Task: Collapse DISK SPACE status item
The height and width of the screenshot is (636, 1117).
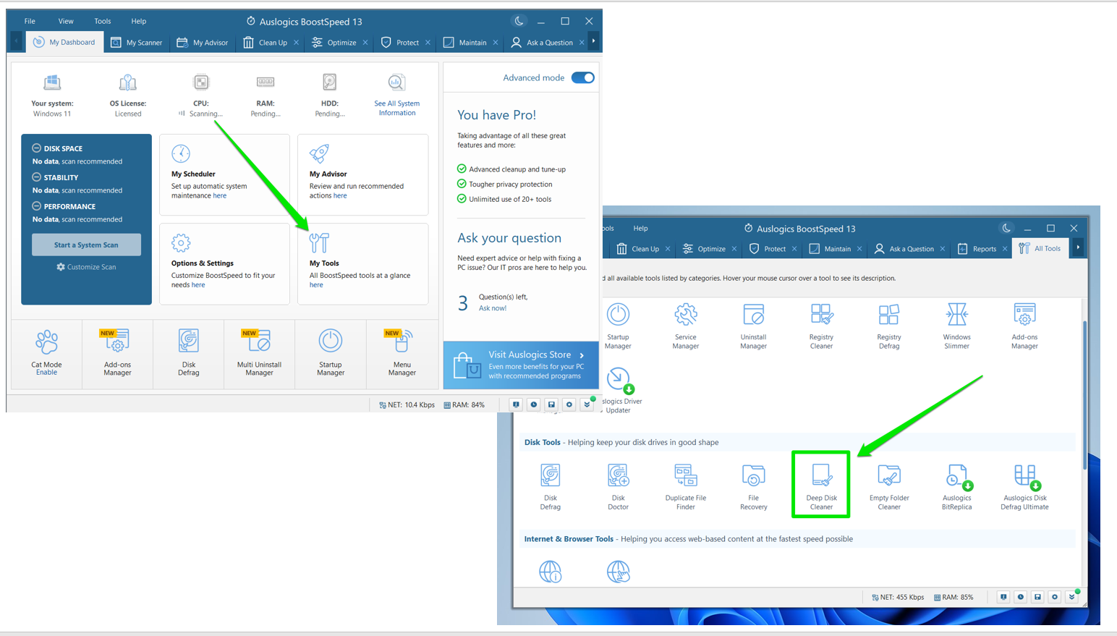Action: 36,148
